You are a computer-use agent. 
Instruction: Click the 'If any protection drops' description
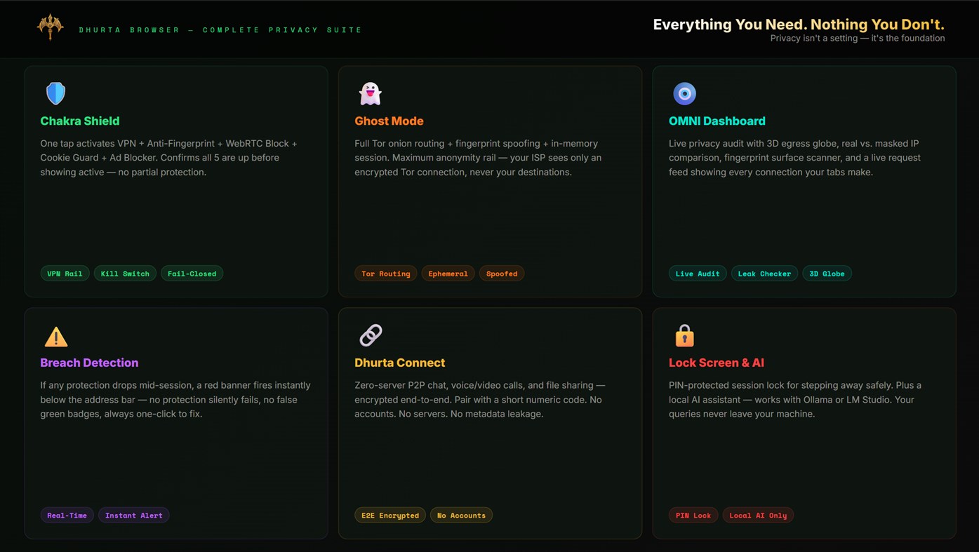tap(175, 400)
